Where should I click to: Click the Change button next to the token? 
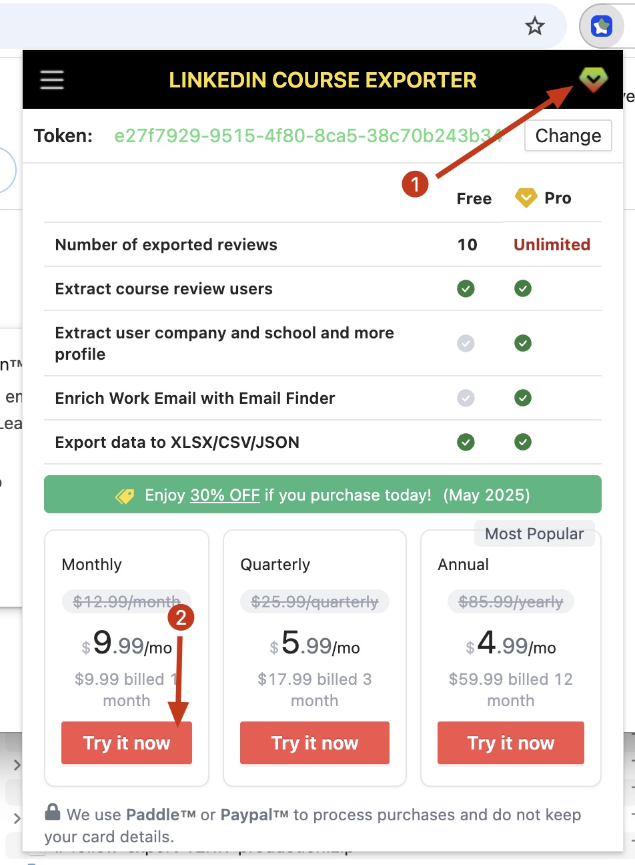tap(568, 135)
